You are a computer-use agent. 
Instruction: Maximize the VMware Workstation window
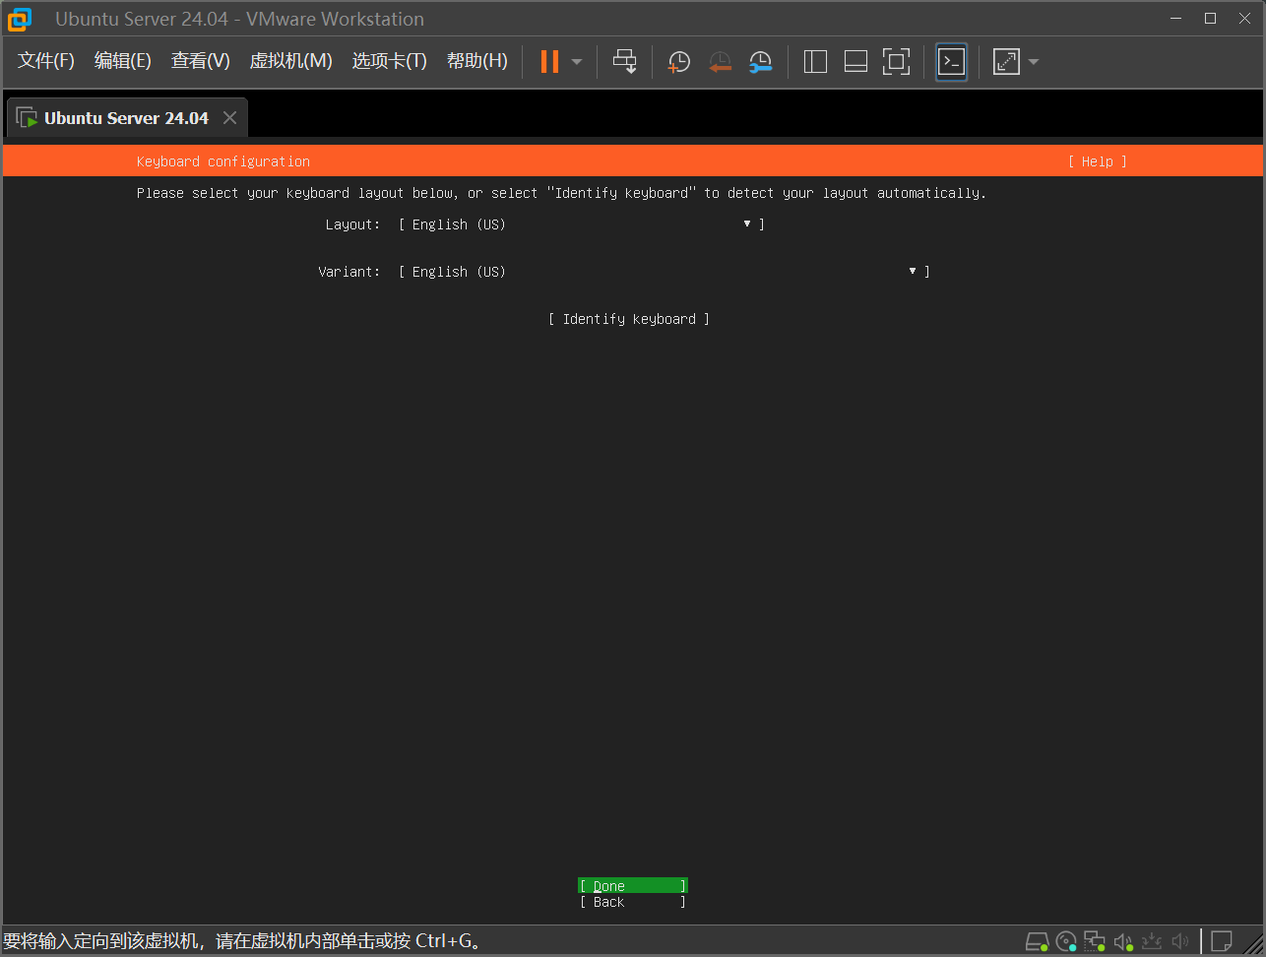point(1210,19)
